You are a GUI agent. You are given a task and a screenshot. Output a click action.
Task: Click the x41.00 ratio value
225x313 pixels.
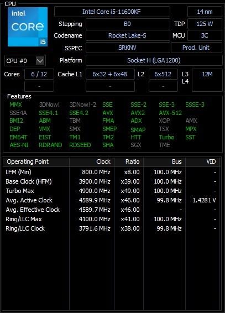click(x=130, y=219)
